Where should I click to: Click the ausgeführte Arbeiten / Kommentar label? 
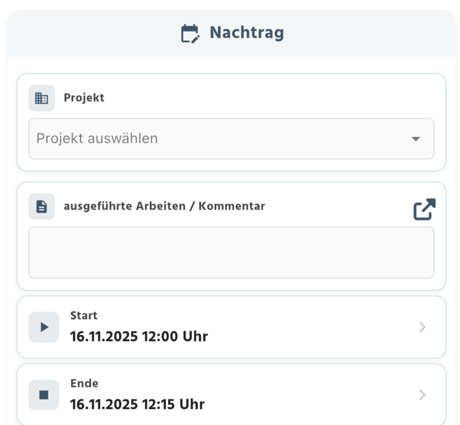tap(164, 206)
